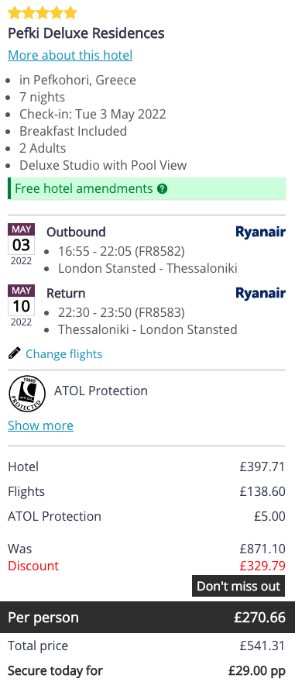
Task: Click the May 10 return date badge
Action: 21,306
